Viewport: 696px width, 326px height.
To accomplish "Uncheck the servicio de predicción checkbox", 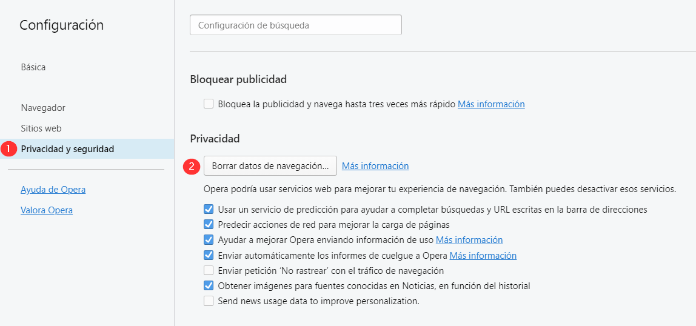I will tap(209, 209).
